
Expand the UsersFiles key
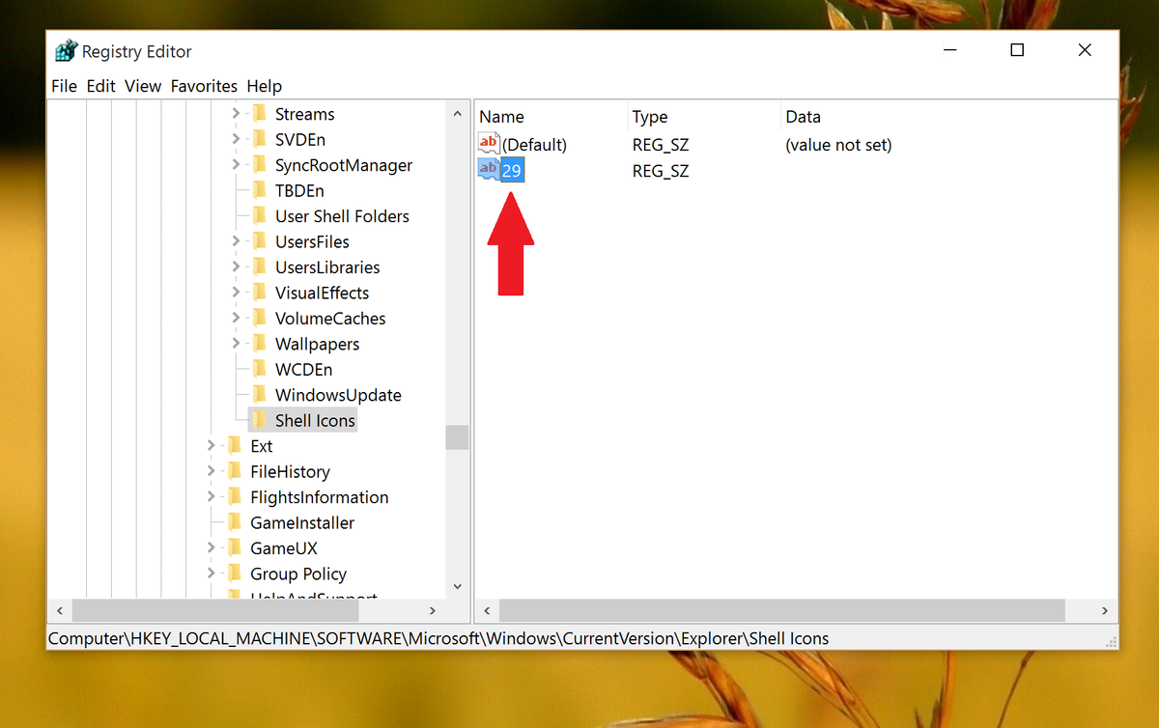(236, 241)
